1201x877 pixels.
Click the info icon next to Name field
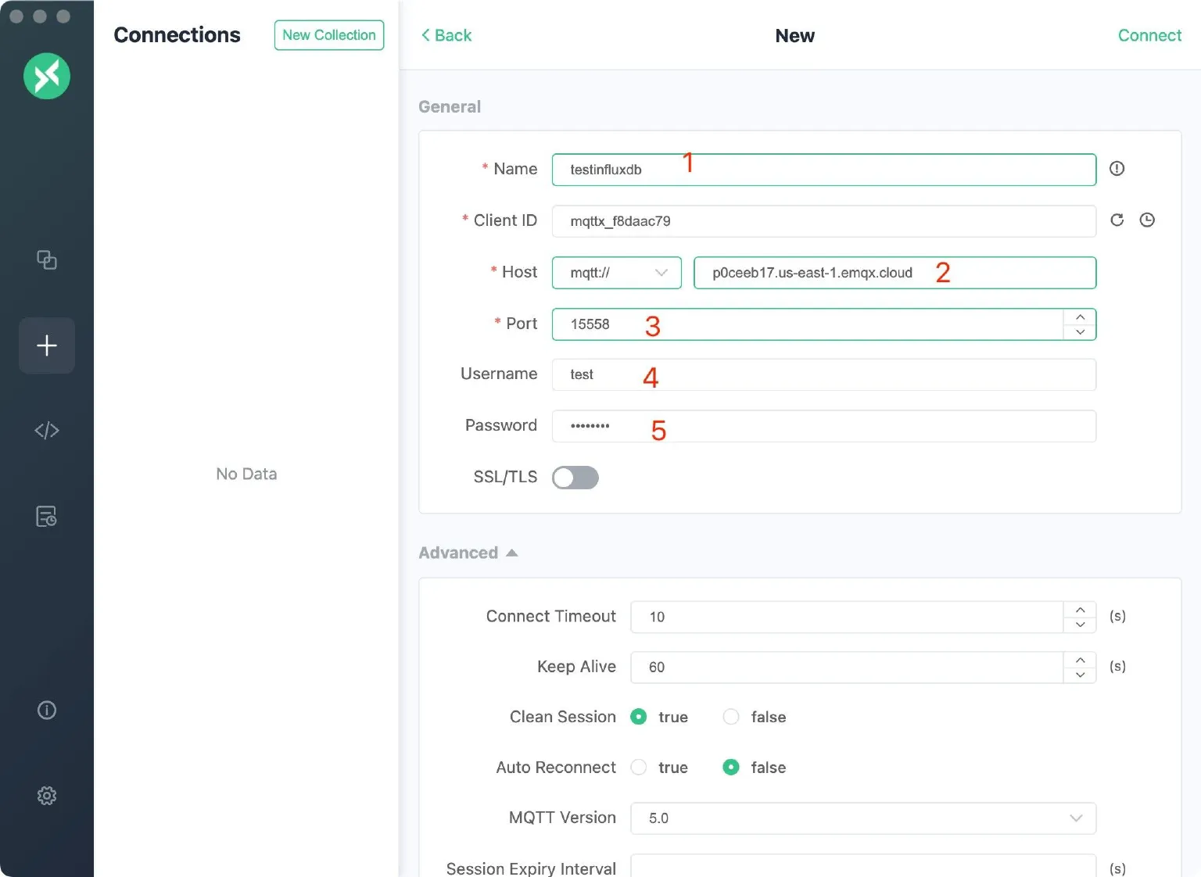point(1117,169)
